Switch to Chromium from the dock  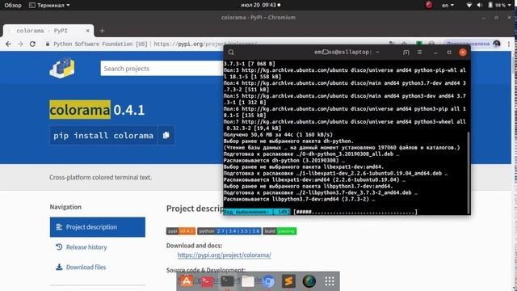pyautogui.click(x=268, y=281)
